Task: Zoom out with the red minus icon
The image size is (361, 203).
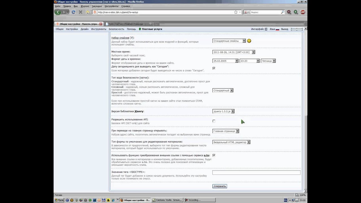Action: (289, 12)
